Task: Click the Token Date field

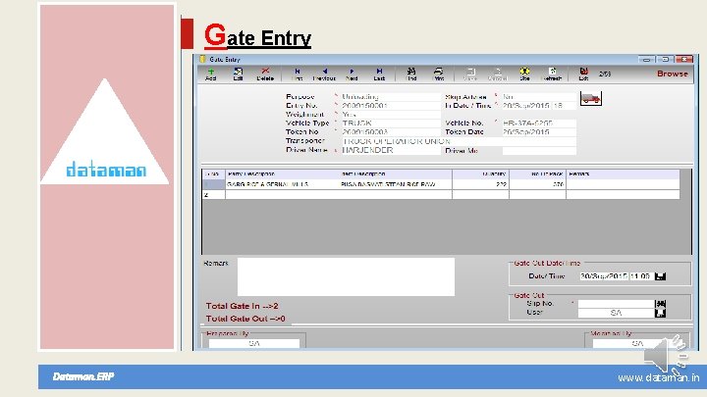Action: click(539, 132)
